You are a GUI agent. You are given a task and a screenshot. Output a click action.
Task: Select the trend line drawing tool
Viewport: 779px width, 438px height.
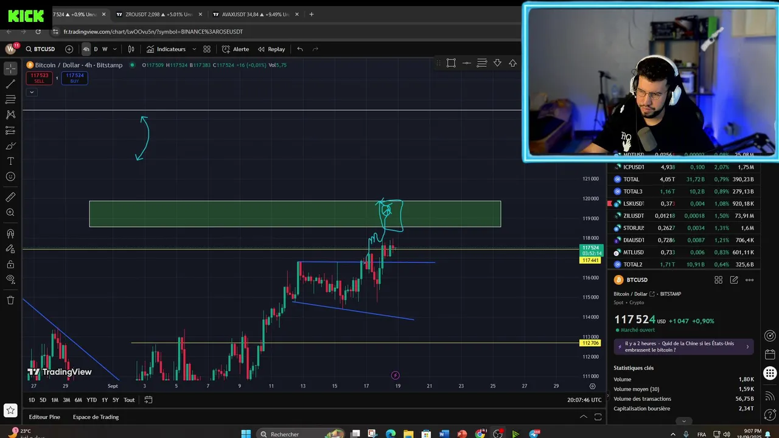10,84
